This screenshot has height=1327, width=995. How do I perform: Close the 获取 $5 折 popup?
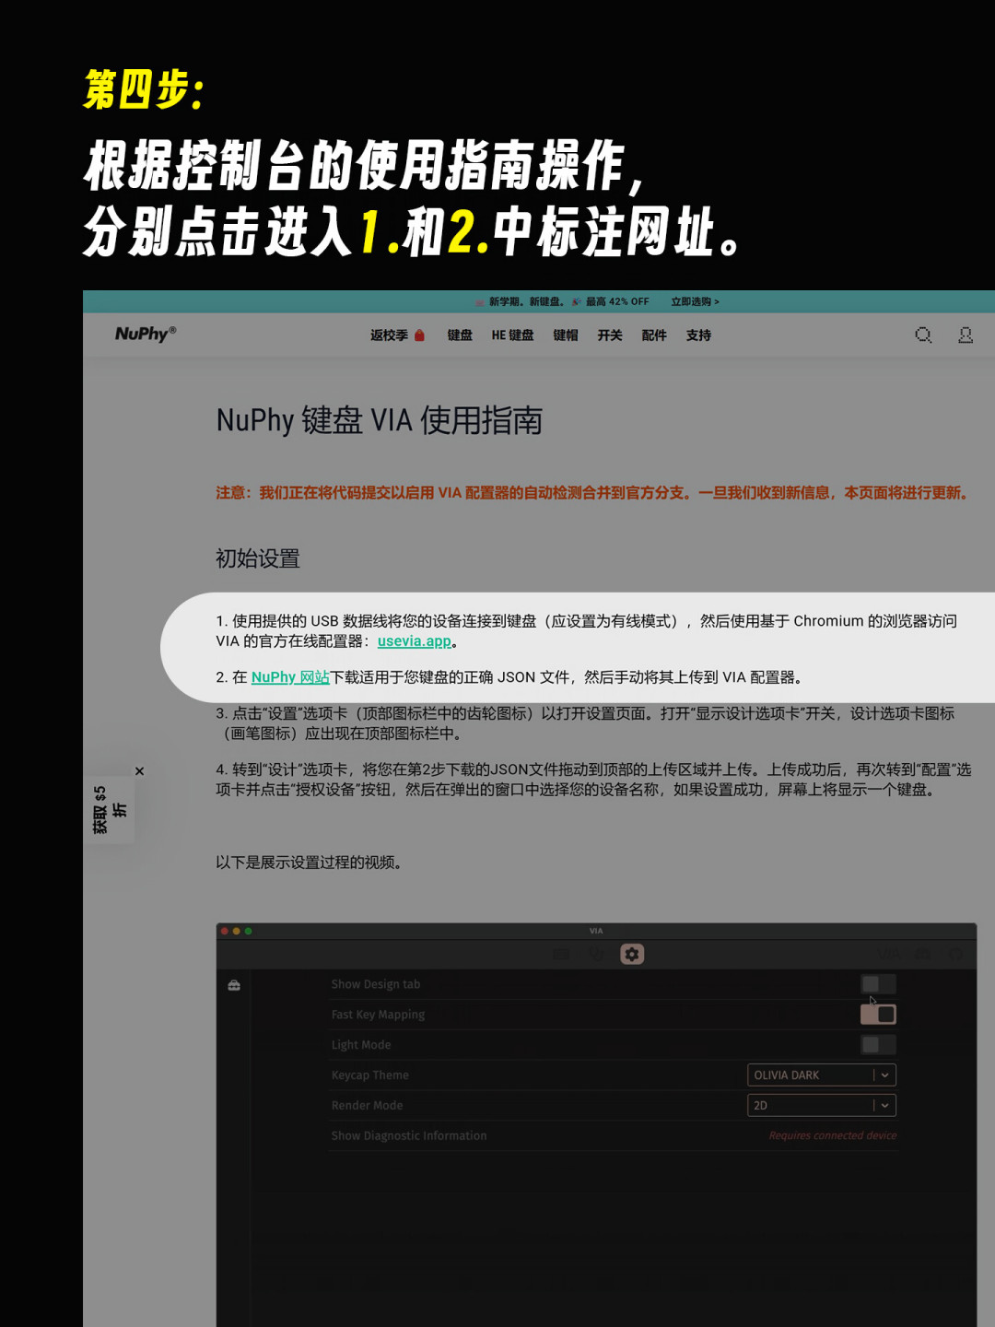pyautogui.click(x=140, y=771)
